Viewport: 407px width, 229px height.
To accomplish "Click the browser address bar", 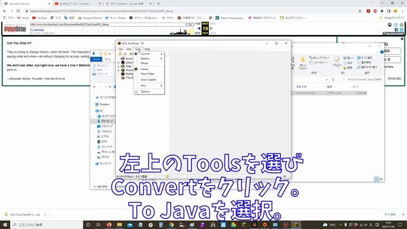I will (192, 11).
